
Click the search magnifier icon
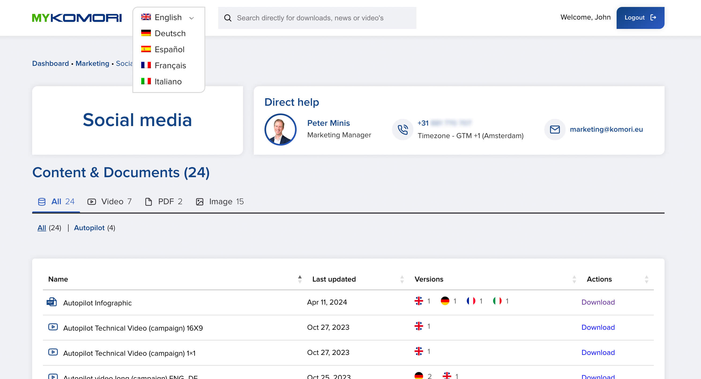[228, 18]
